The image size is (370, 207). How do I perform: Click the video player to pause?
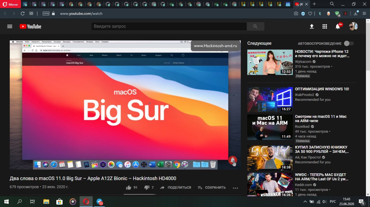(x=125, y=105)
